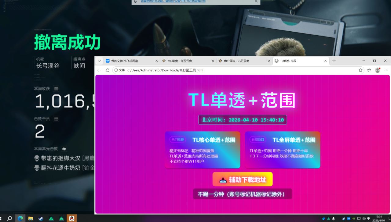Click the browser back arrow
This screenshot has width=391, height=222.
(99, 70)
